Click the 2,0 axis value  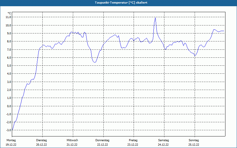9,90
